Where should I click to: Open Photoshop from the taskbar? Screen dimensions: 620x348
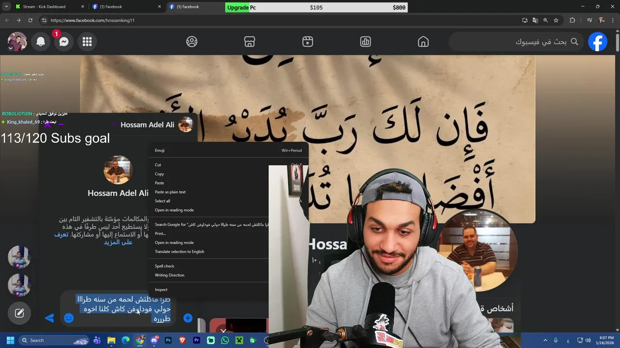(x=168, y=340)
